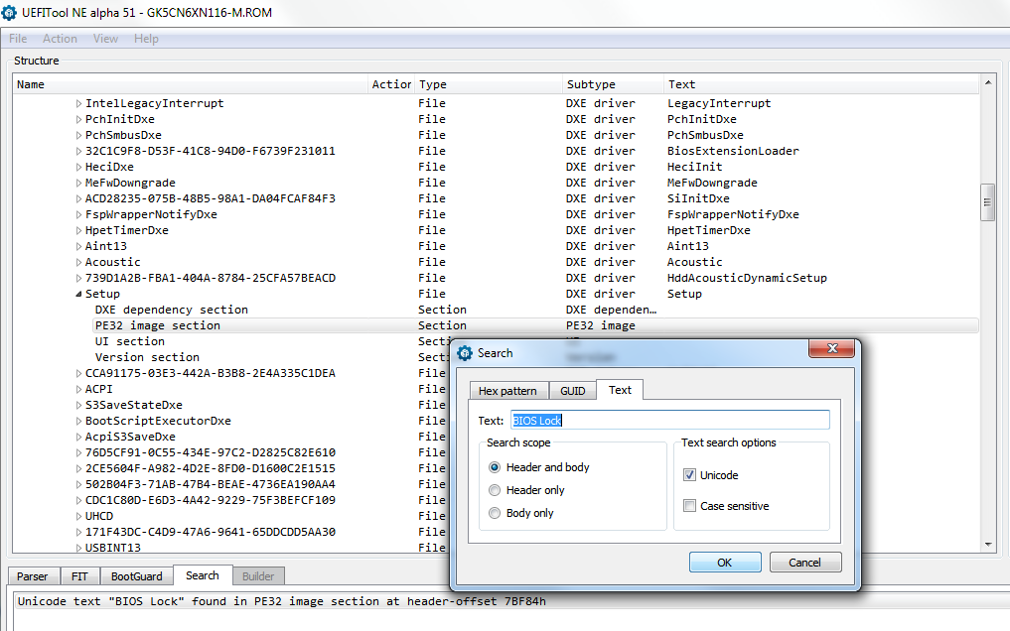Open the FIT tab
The image size is (1010, 631).
pos(79,576)
